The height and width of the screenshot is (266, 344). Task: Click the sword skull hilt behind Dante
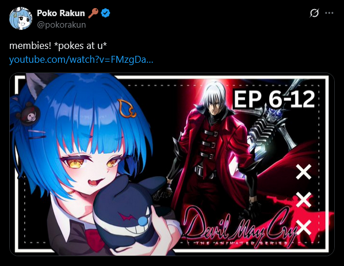[x=272, y=116]
